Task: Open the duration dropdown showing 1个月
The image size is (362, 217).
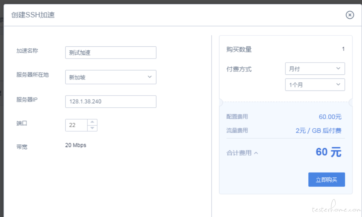Action: 315,85
